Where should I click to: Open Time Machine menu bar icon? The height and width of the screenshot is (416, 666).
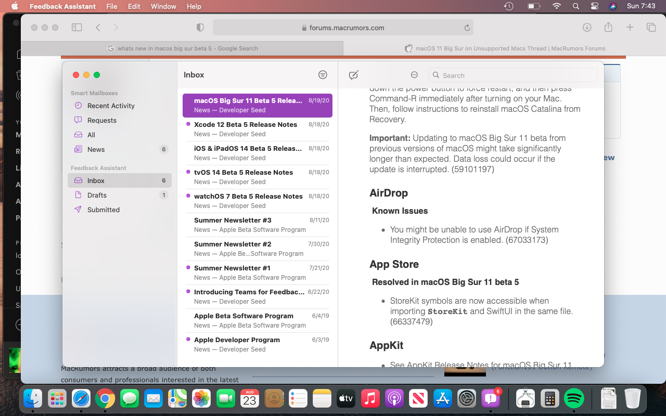(509, 6)
